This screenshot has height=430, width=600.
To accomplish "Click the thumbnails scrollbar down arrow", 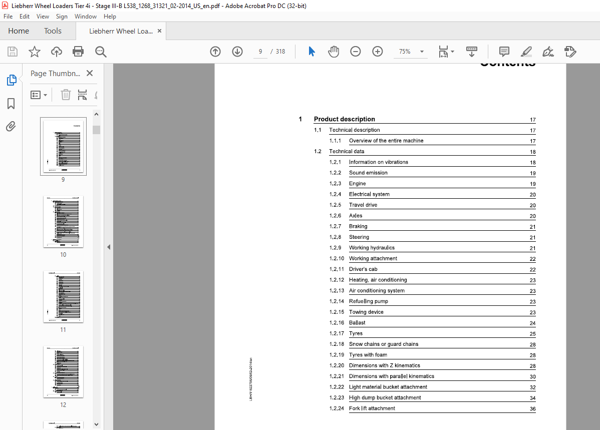I will (97, 424).
